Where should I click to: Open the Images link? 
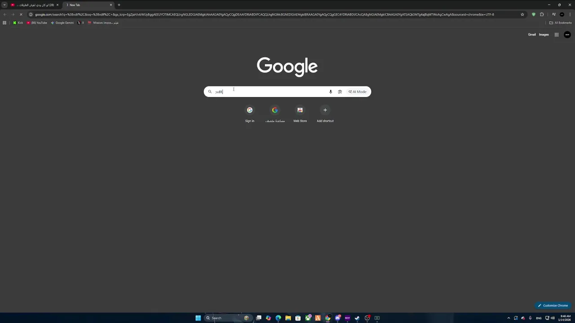[x=544, y=35]
